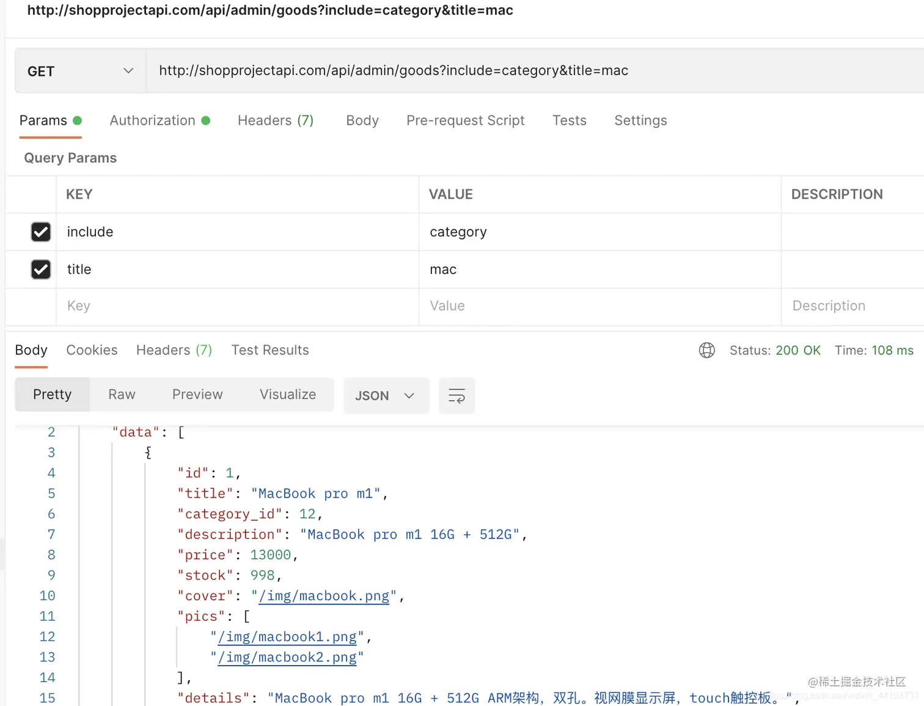Screen dimensions: 924x706
Task: Uncheck the include parameter checkbox
Action: coord(41,232)
